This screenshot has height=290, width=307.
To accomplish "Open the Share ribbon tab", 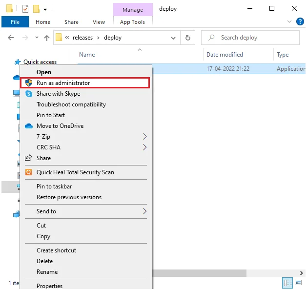I will (71, 22).
